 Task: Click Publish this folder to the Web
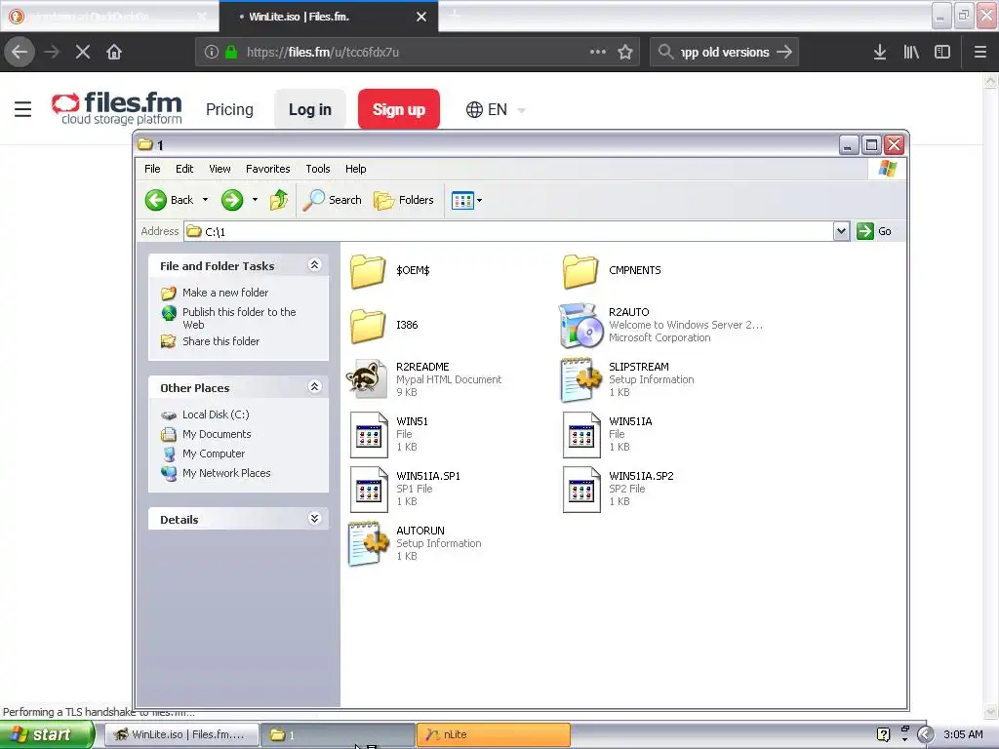239,318
